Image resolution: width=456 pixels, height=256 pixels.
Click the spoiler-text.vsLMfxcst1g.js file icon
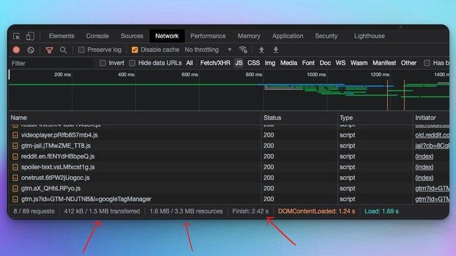click(x=15, y=167)
